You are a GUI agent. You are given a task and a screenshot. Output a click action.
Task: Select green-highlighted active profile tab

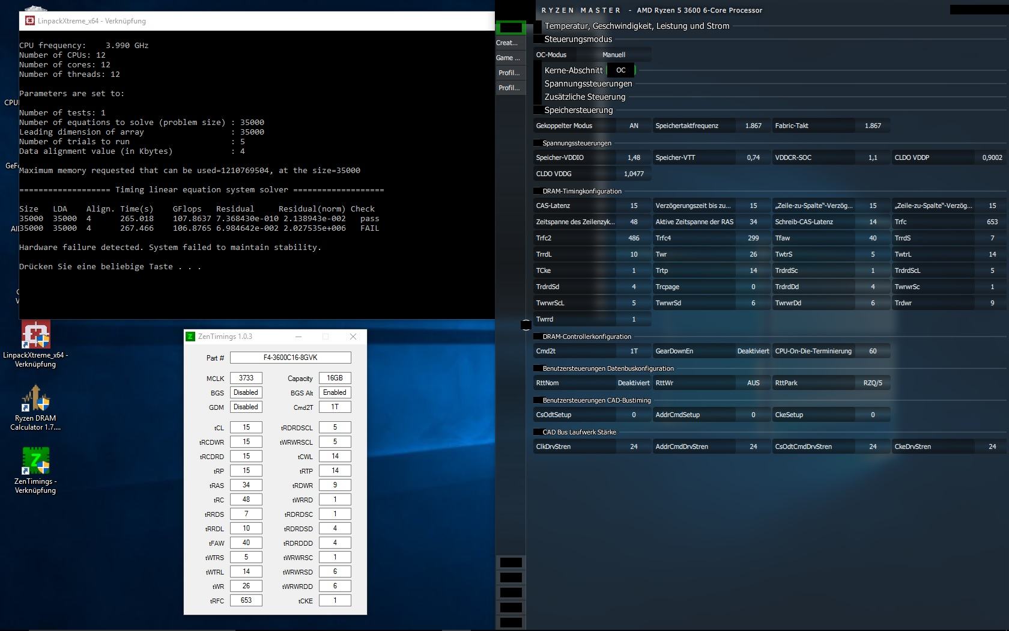click(x=511, y=28)
